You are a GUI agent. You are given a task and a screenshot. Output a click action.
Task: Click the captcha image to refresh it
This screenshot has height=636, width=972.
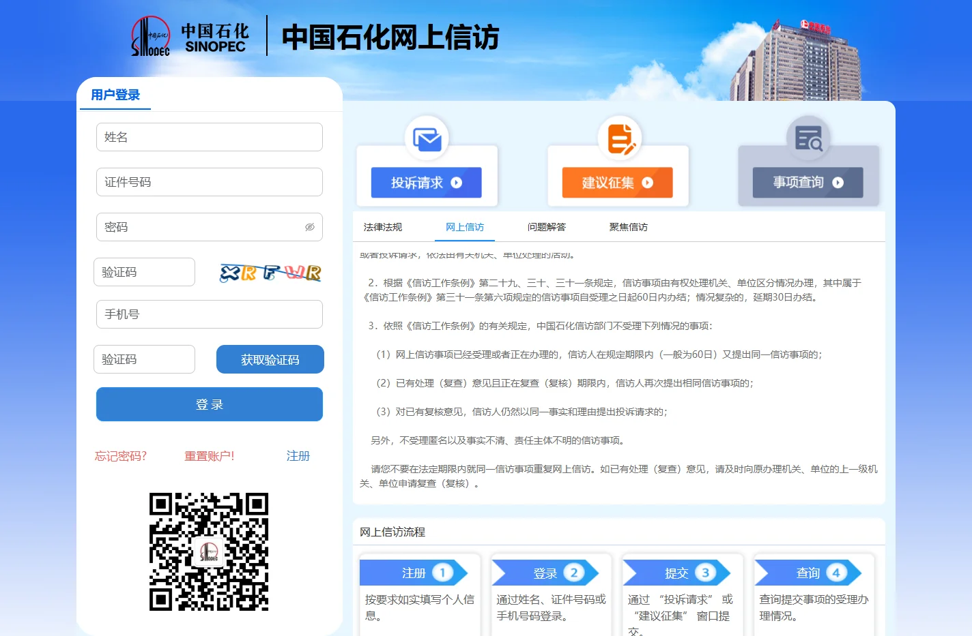tap(270, 272)
